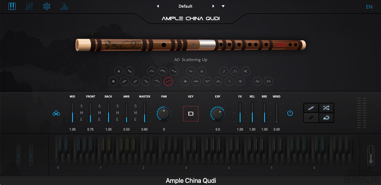Open the bar-chart analyzer panel icon
Viewport: 381px width, 185px height.
(x=64, y=6)
